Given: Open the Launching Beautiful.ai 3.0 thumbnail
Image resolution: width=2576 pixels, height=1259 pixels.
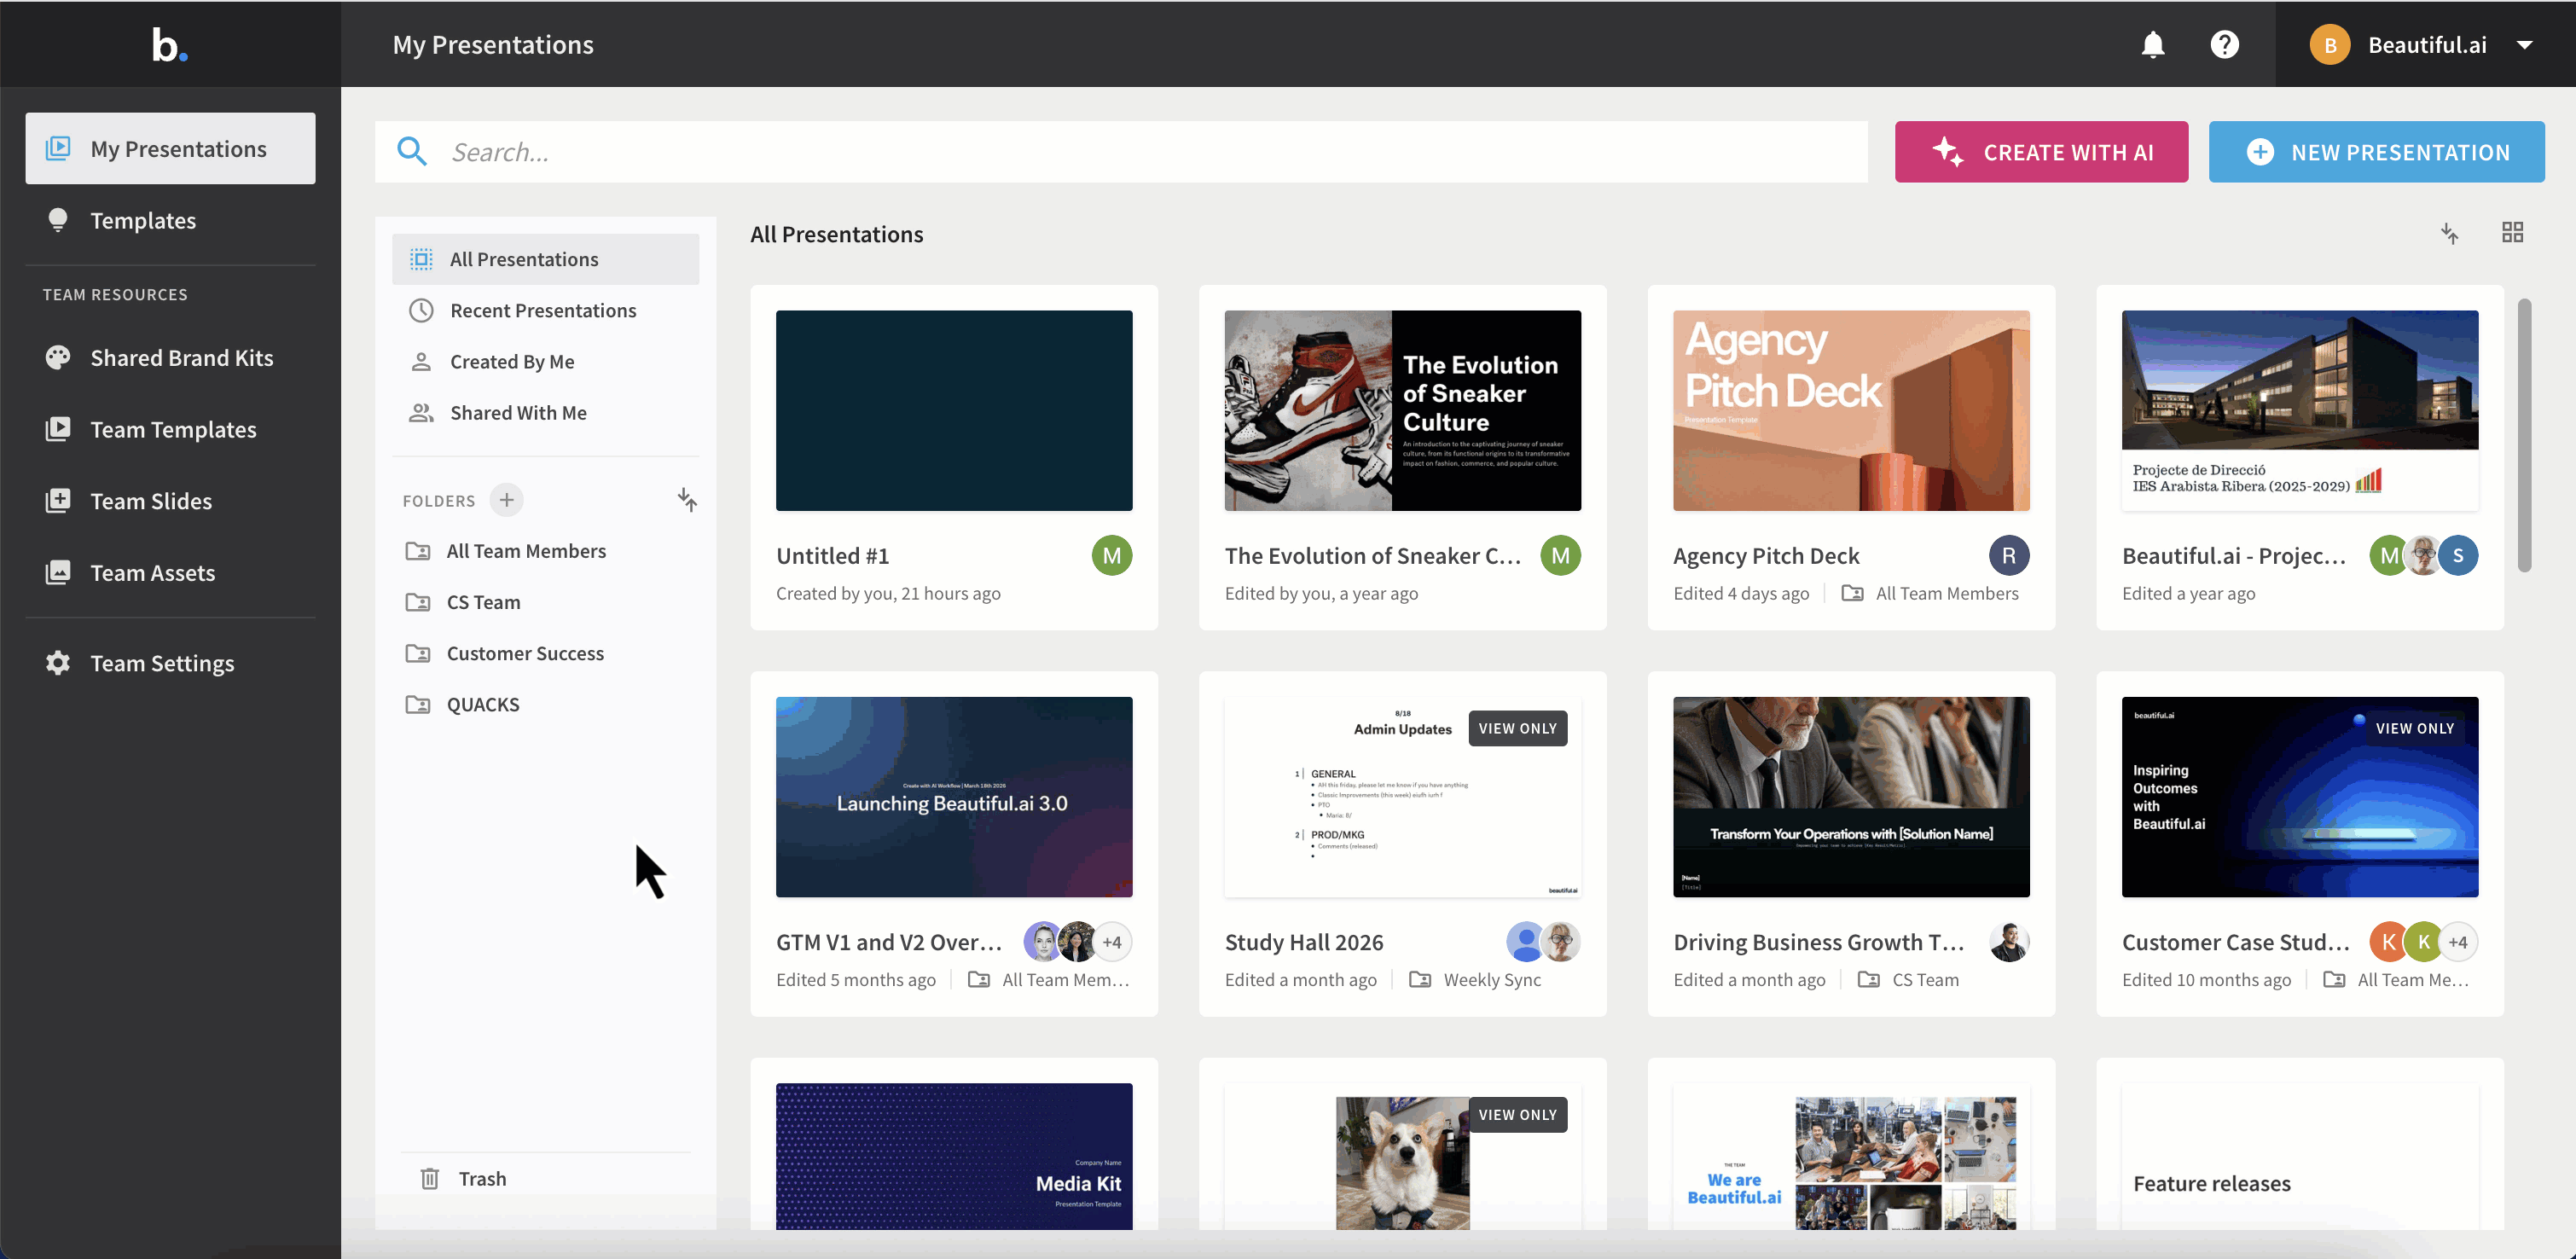Looking at the screenshot, I should click(x=954, y=797).
